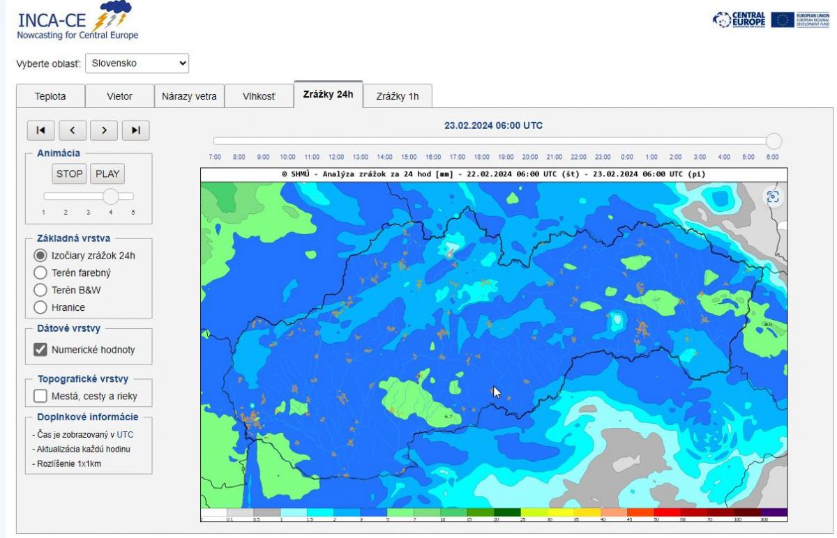Click the map fullscreen focus icon
Viewport: 837px width, 538px height.
point(772,197)
